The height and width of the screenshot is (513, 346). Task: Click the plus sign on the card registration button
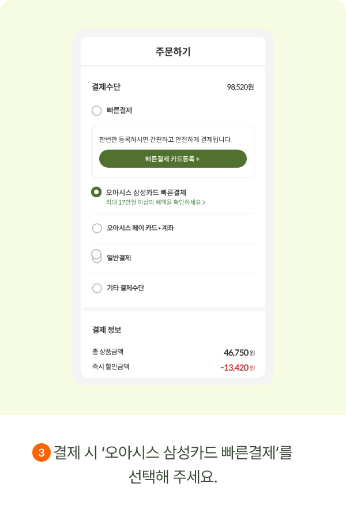(x=198, y=159)
